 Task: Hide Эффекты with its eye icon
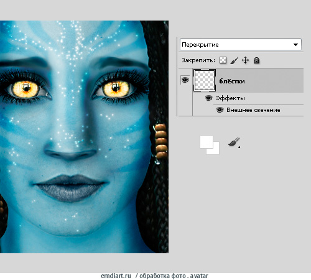coord(208,98)
